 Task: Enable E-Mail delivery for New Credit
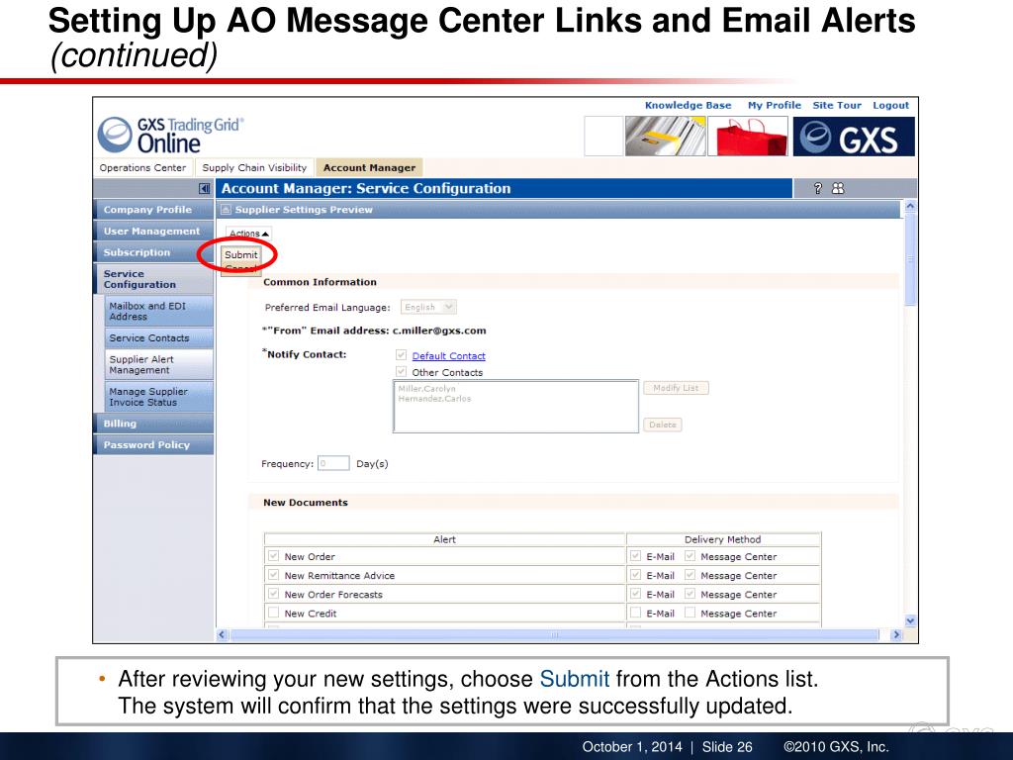636,613
